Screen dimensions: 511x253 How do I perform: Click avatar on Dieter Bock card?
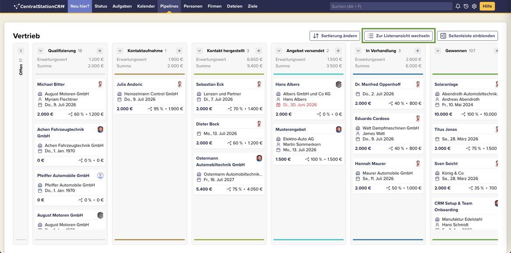click(259, 124)
